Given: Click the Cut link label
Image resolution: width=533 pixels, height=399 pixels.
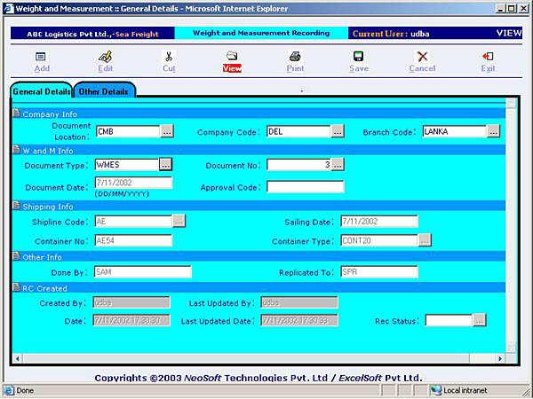Looking at the screenshot, I should (x=169, y=68).
